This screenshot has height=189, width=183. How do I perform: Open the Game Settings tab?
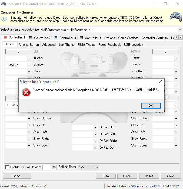tap(128, 38)
